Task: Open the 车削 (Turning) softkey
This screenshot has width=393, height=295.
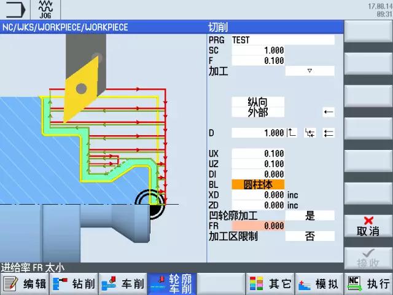Action: pyautogui.click(x=123, y=283)
